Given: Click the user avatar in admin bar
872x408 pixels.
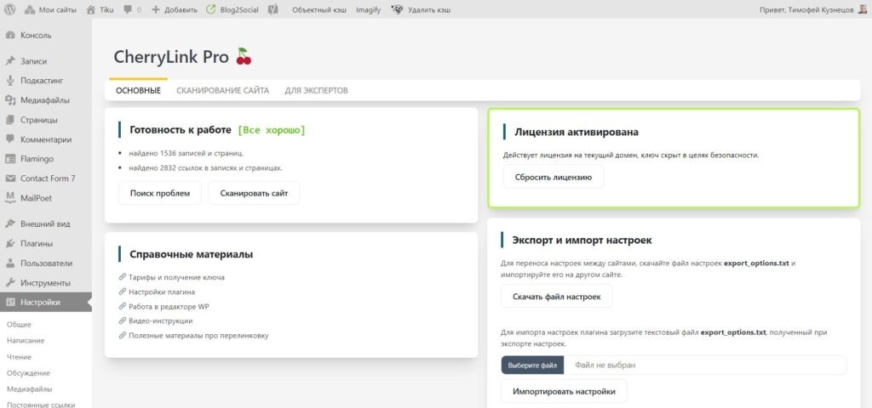Looking at the screenshot, I should click(863, 9).
